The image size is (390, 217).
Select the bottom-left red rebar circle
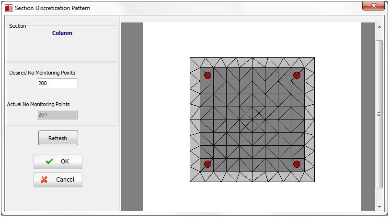tap(207, 164)
